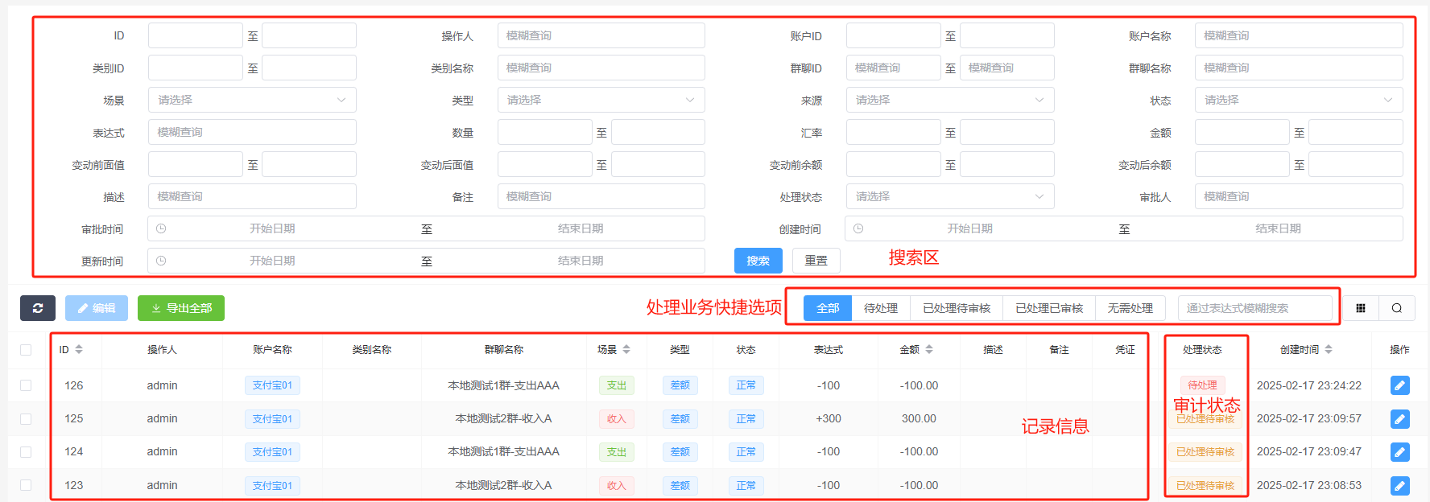Click 收入 tag in row 123
The image size is (1430, 502).
click(x=616, y=486)
